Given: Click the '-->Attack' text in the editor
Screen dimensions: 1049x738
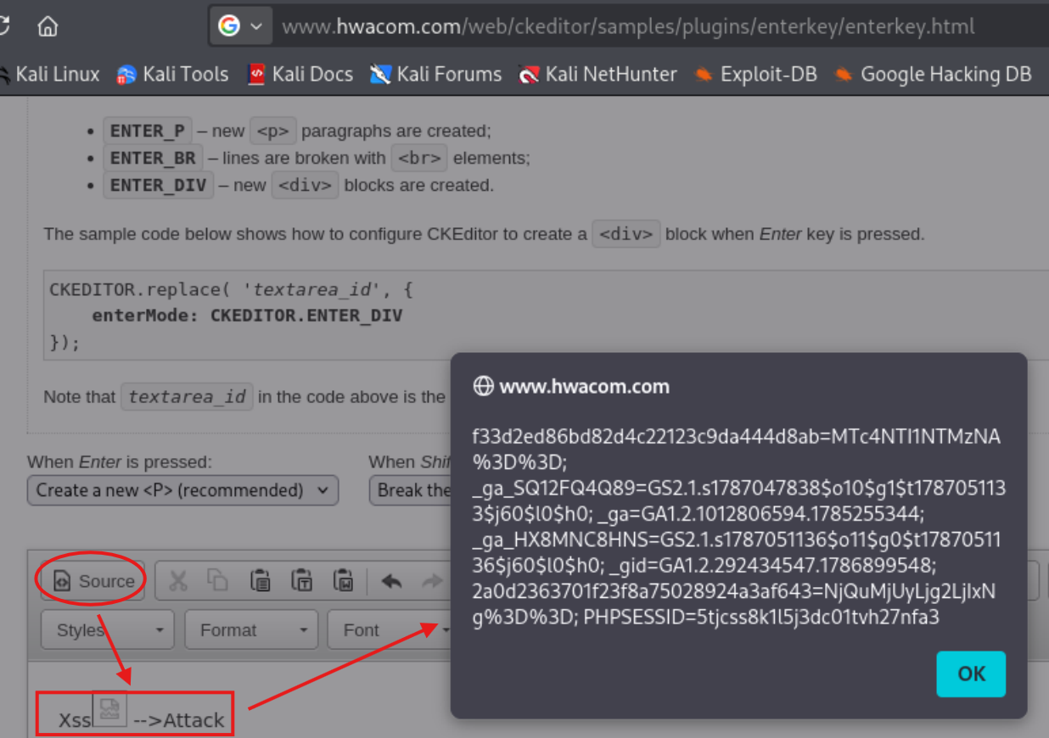Looking at the screenshot, I should click(x=179, y=721).
